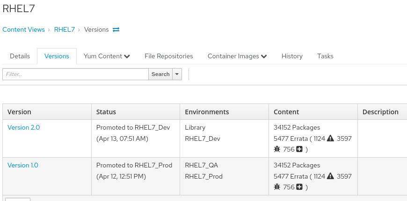Switch to the Details tab

[20, 56]
